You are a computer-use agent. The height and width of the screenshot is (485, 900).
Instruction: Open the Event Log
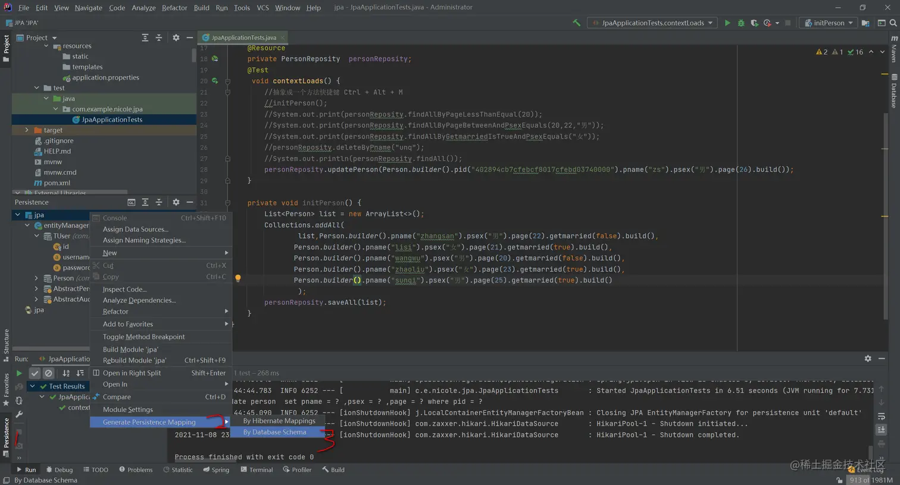click(865, 470)
